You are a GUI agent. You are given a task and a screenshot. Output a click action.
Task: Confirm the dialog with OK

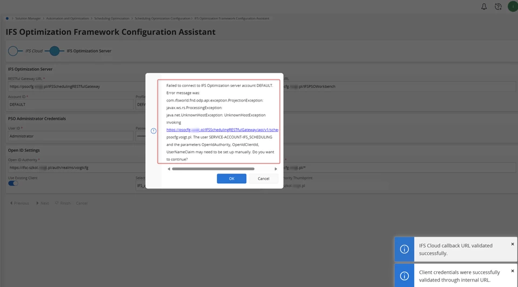point(231,178)
